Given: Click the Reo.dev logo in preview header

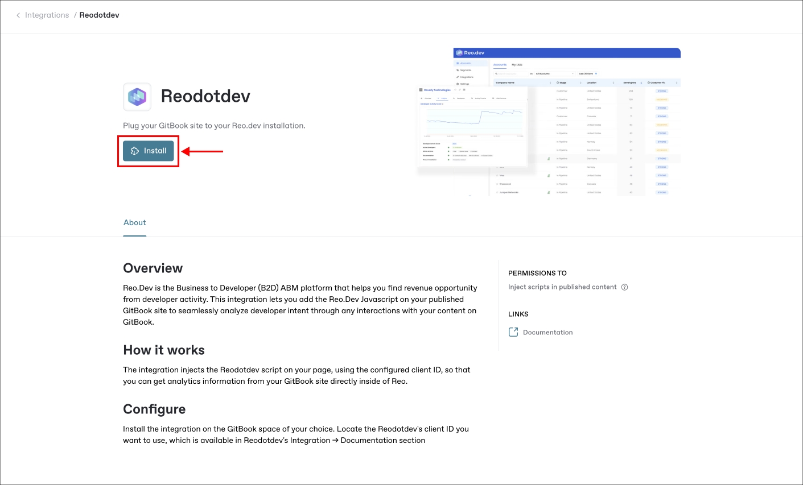Looking at the screenshot, I should tap(459, 53).
